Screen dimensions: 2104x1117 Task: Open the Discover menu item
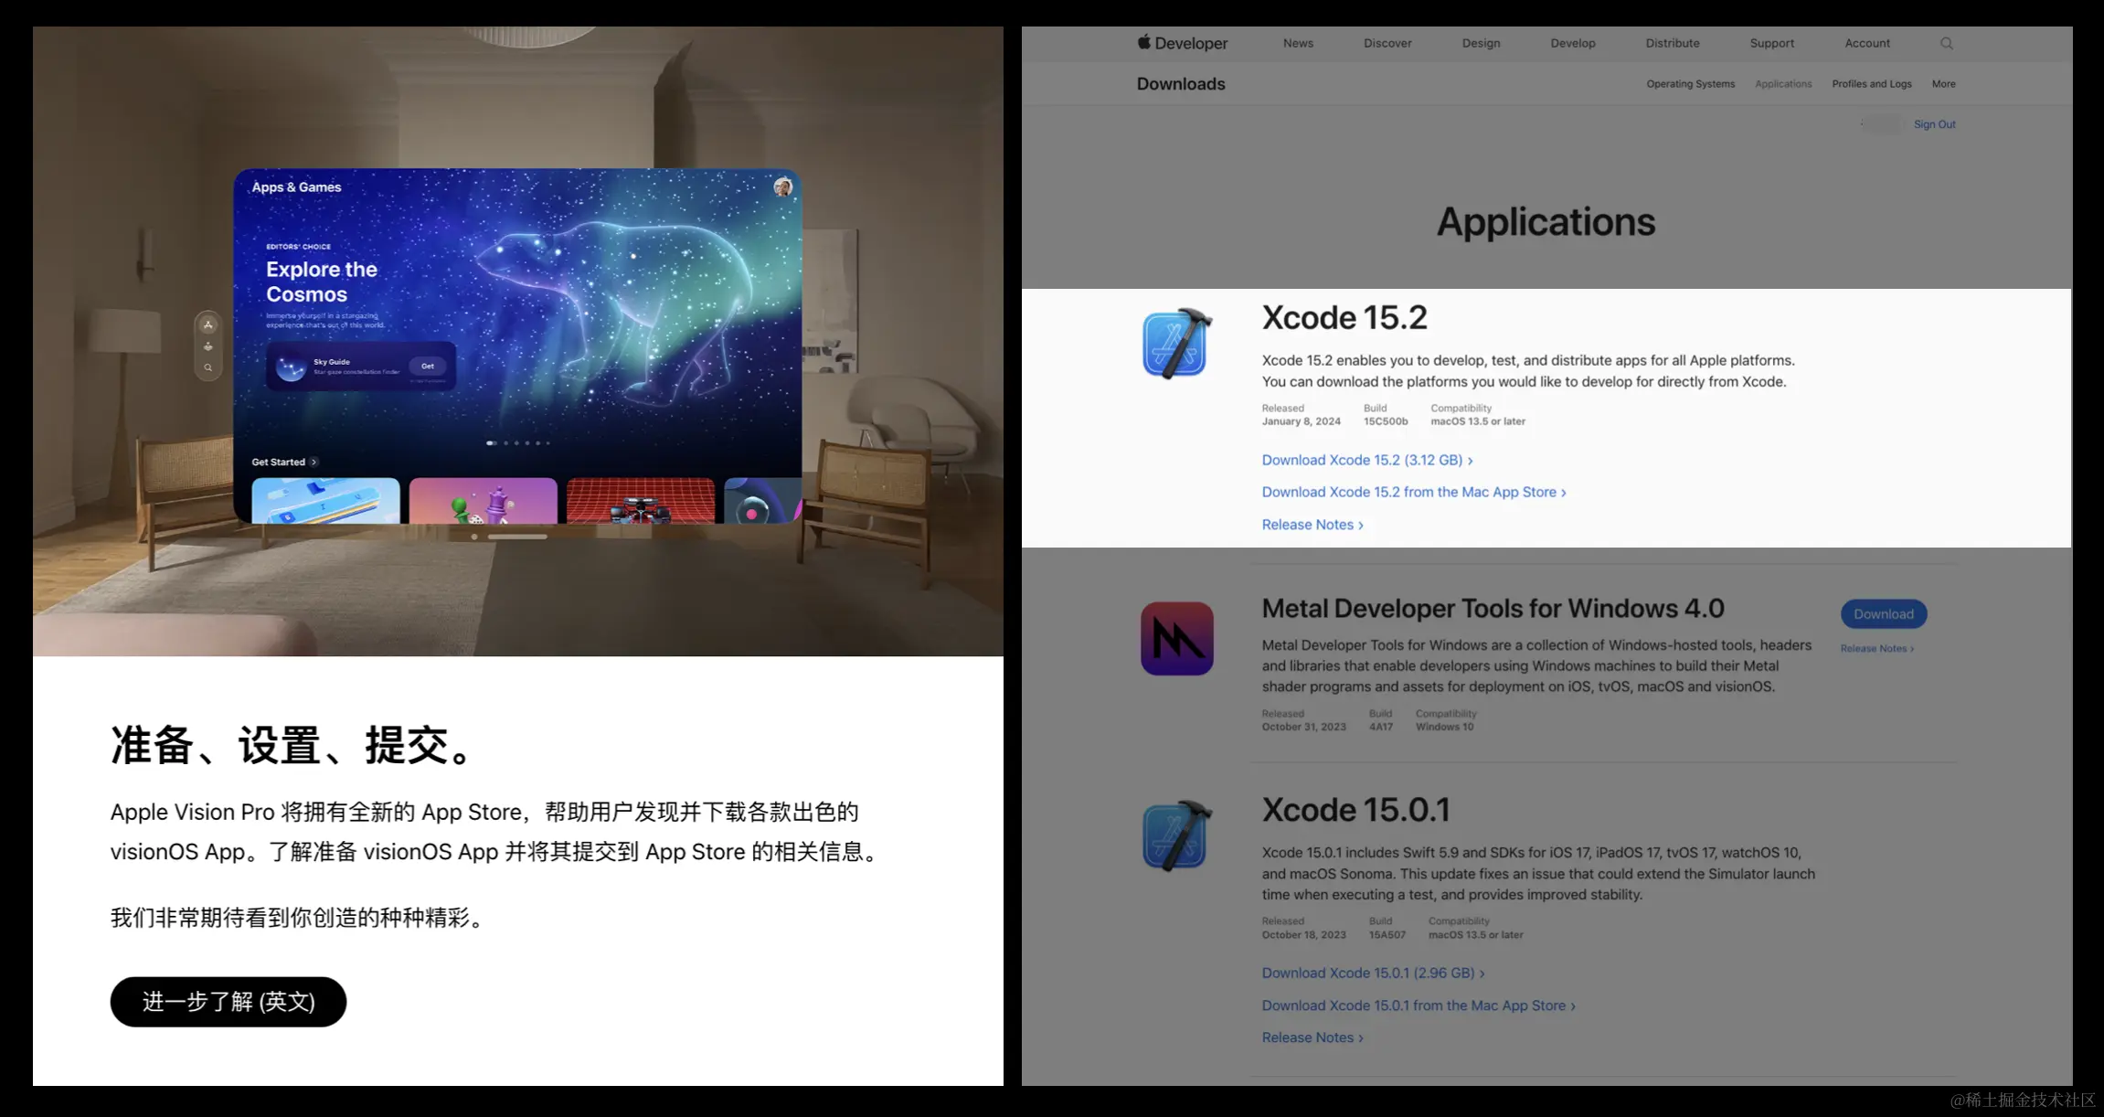coord(1387,43)
